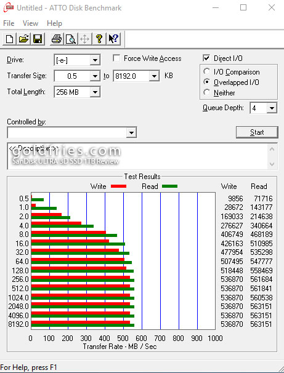Click the four-arrow move toolbar icon
This screenshot has height=373, width=284.
coord(85,39)
